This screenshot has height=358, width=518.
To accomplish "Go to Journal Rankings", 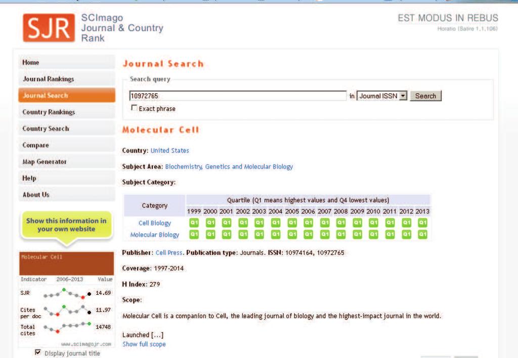I will (67, 79).
